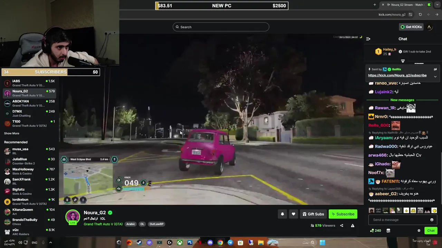Toggle stream notifications bell
This screenshot has height=248, width=442.
282,214
